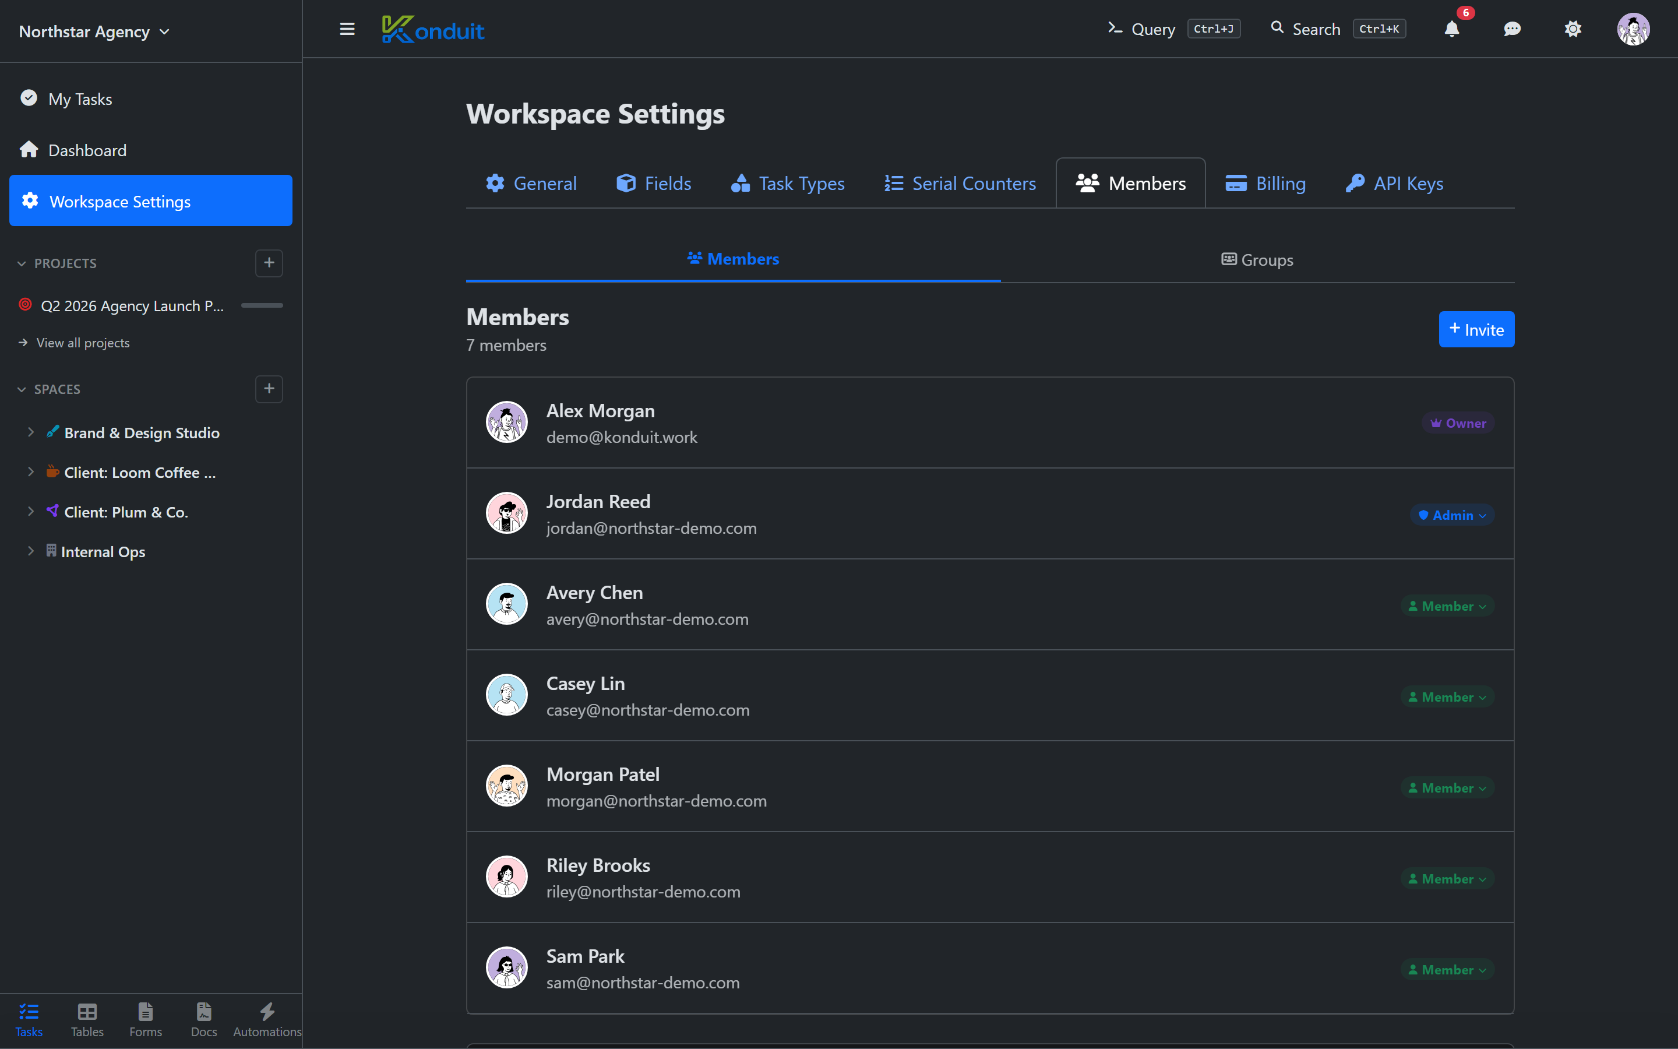
Task: Open the General settings tab
Action: (531, 183)
